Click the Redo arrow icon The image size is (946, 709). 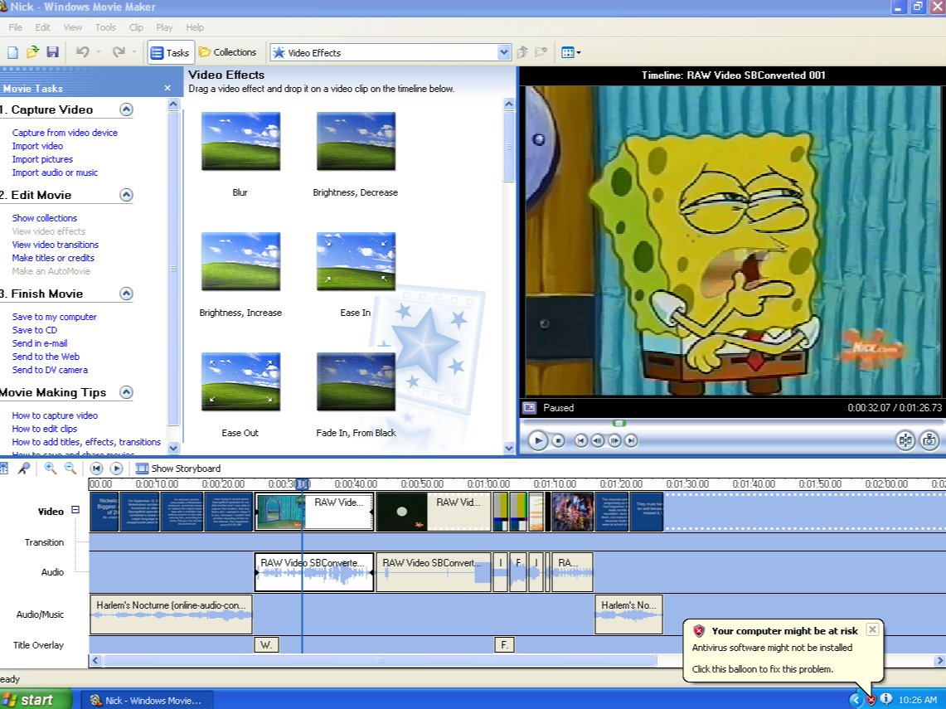click(119, 52)
